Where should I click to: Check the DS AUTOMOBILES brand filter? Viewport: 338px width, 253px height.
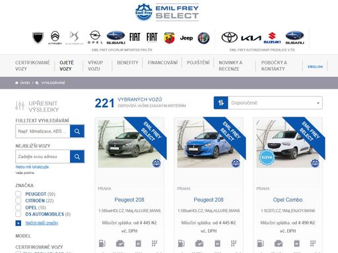[x=18, y=214]
